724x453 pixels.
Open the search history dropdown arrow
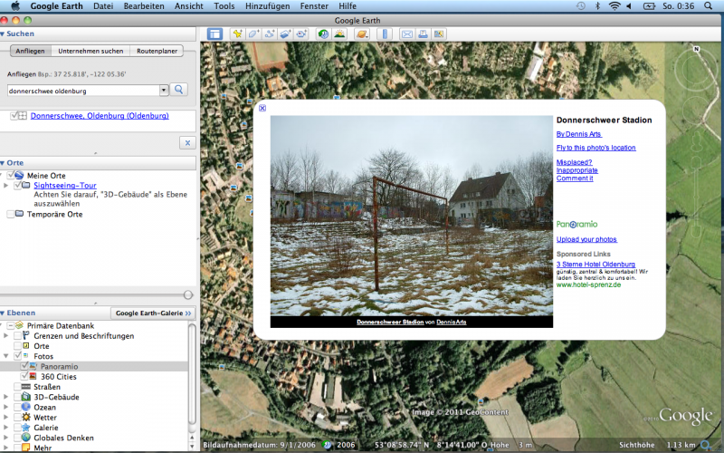pos(164,90)
